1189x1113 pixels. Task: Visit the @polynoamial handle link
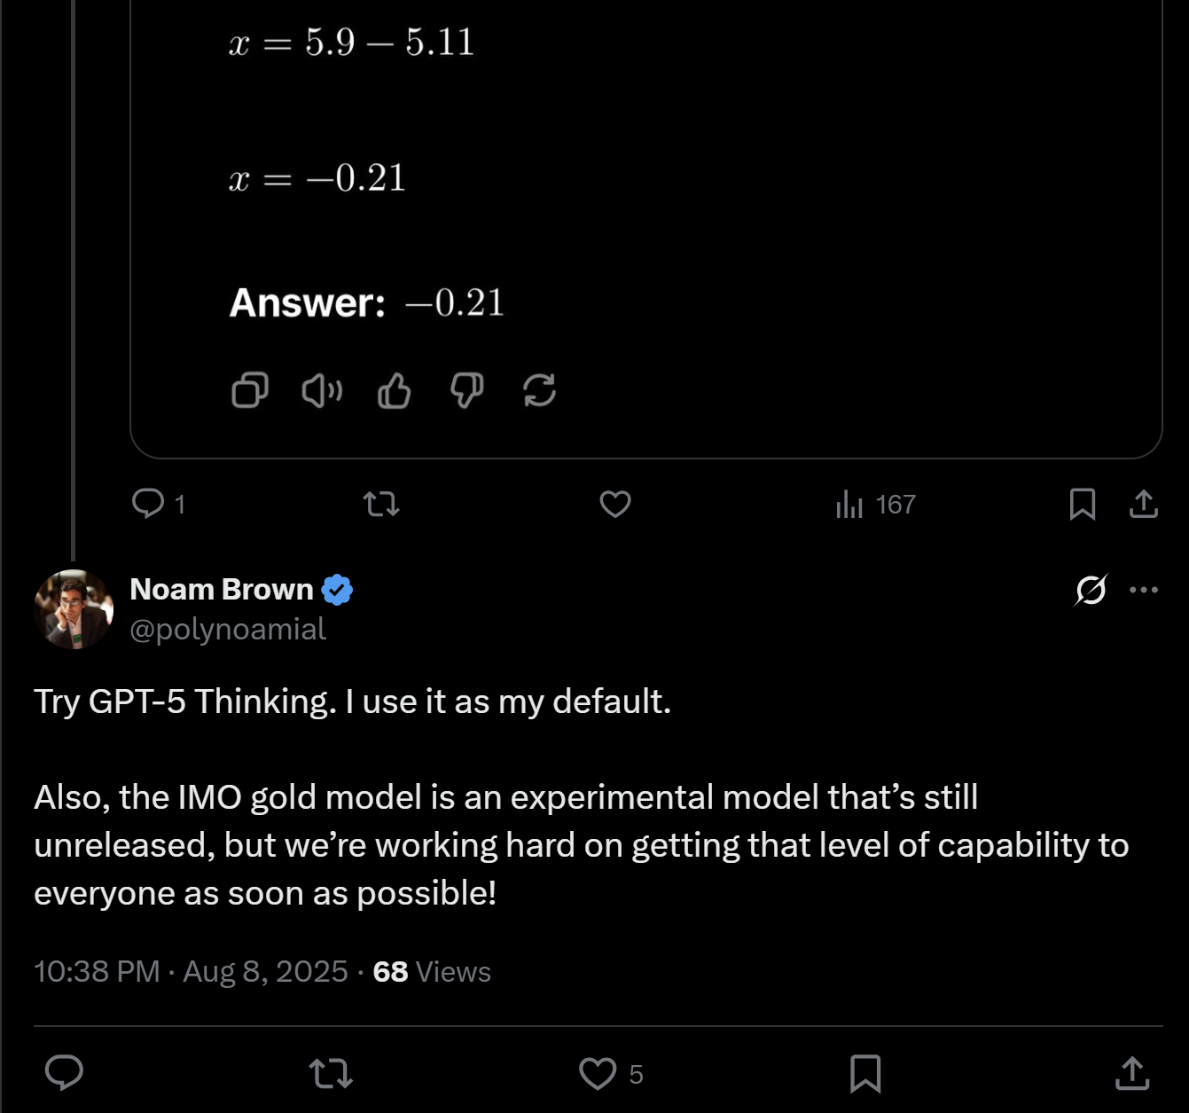point(228,629)
